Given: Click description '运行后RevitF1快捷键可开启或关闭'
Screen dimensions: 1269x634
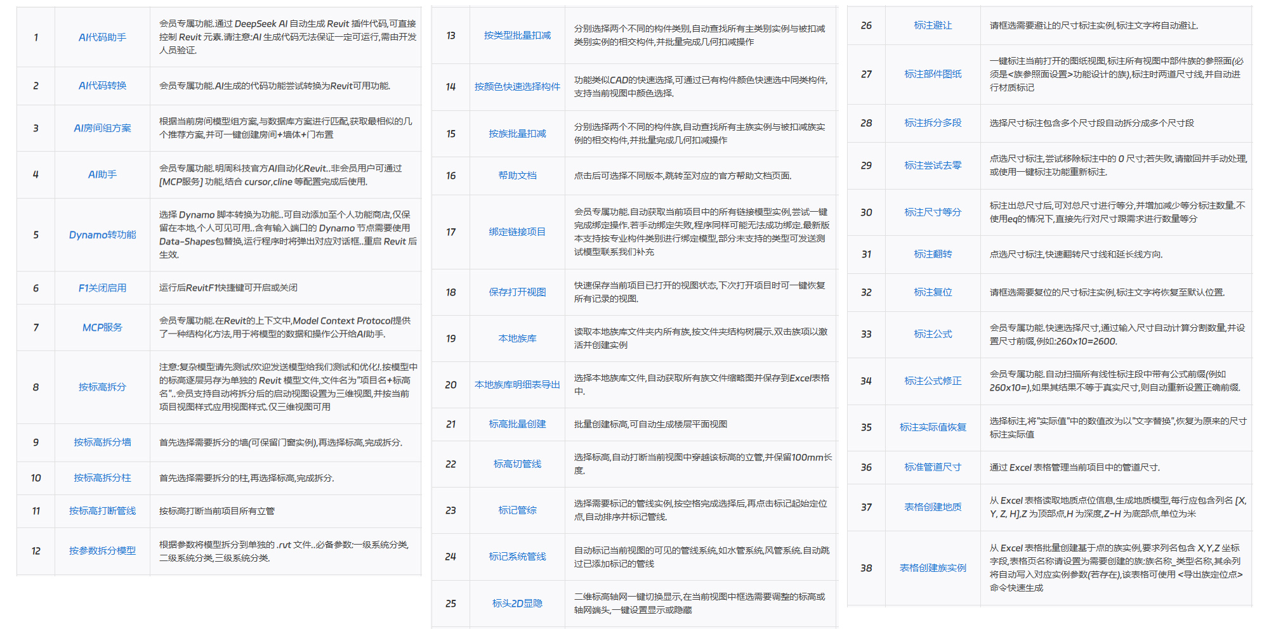Looking at the screenshot, I should click(x=228, y=288).
